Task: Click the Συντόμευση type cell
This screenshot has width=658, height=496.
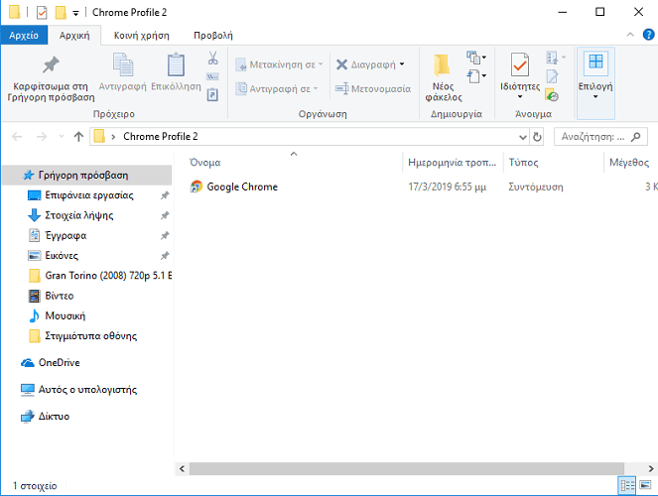Action: pos(536,187)
